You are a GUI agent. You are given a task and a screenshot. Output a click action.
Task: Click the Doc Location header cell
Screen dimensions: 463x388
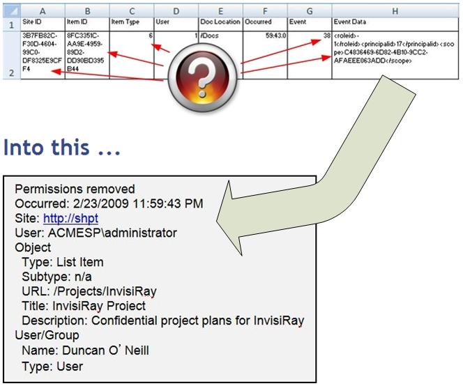(220, 23)
